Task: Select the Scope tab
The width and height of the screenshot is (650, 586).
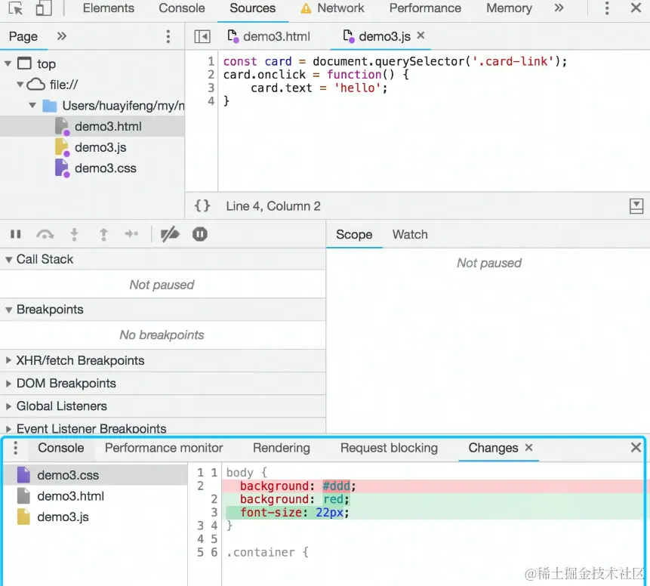Action: click(x=354, y=235)
